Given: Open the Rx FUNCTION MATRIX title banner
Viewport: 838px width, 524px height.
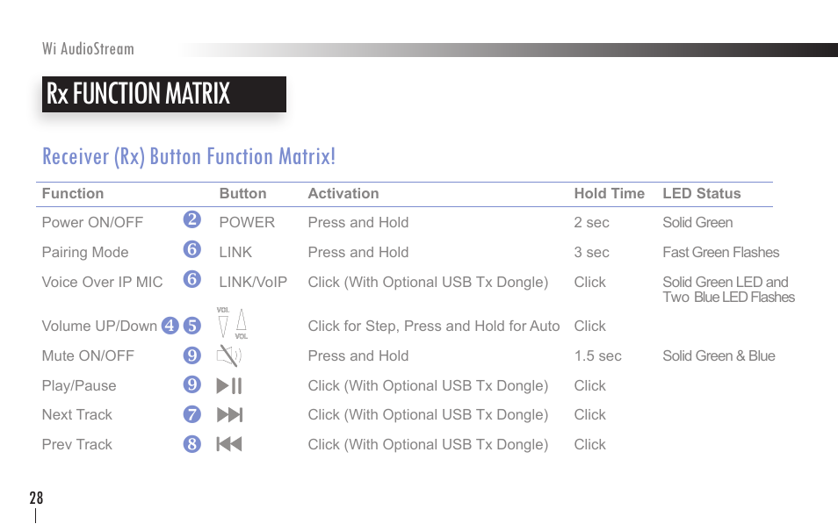Looking at the screenshot, I should click(x=163, y=94).
